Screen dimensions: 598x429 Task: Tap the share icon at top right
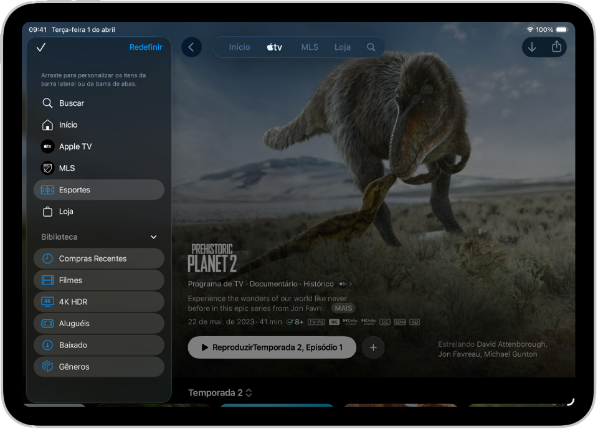click(556, 47)
